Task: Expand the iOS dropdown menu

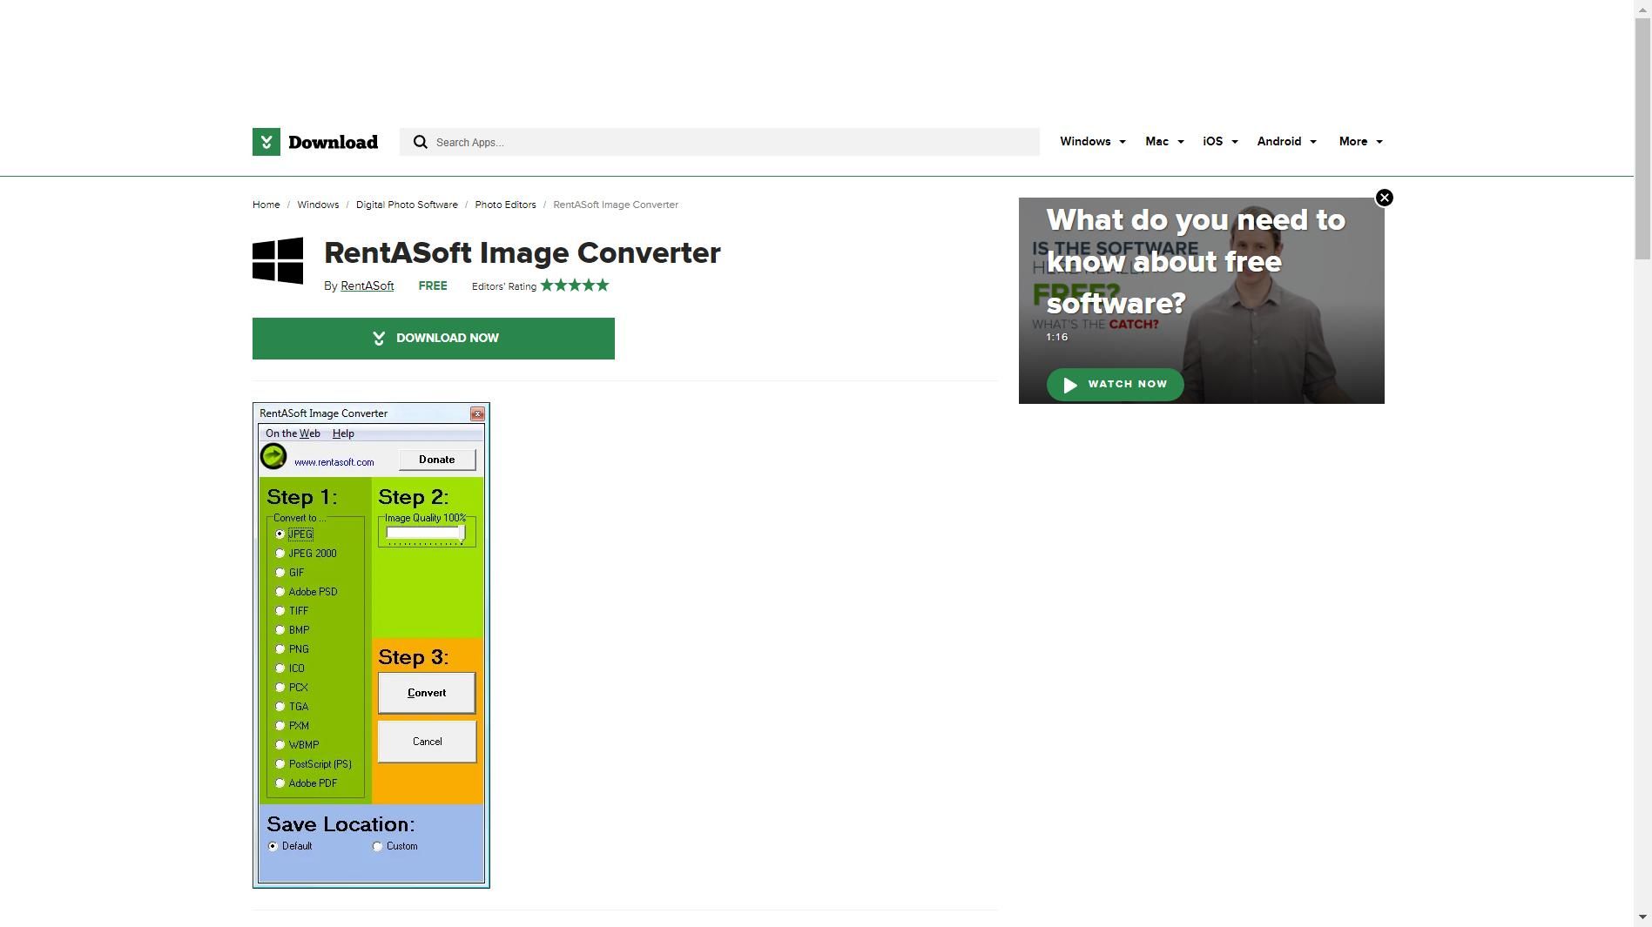Action: coord(1220,141)
